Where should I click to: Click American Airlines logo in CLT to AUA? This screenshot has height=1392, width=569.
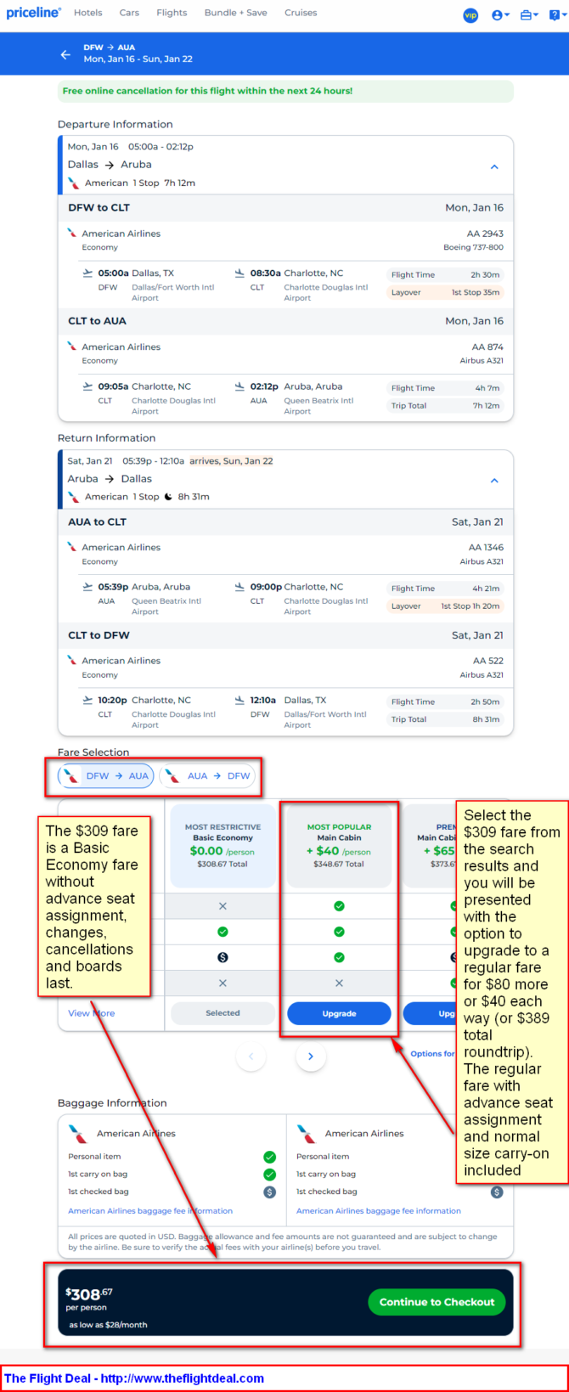[73, 347]
